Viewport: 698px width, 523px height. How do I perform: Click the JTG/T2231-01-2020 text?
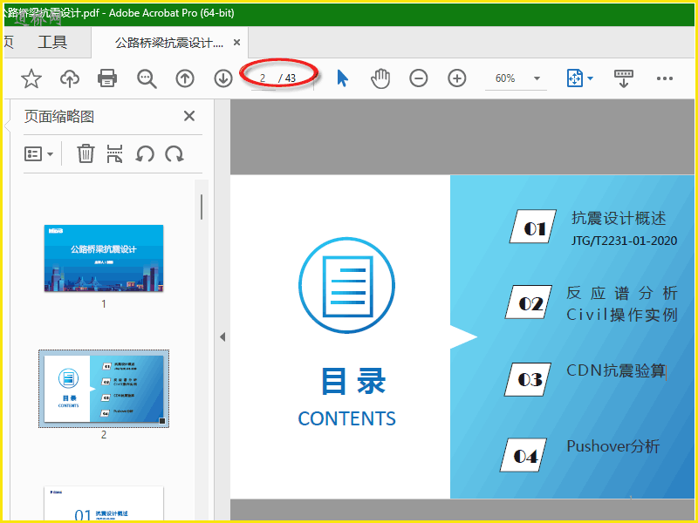tap(624, 241)
